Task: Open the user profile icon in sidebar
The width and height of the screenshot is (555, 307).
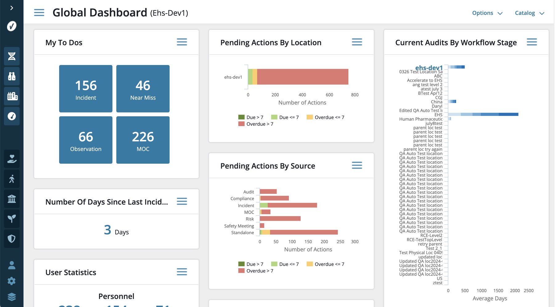Action: pos(12,265)
